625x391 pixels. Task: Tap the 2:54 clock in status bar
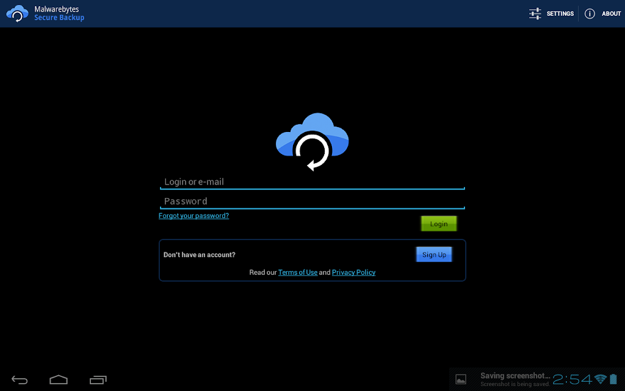pyautogui.click(x=573, y=379)
